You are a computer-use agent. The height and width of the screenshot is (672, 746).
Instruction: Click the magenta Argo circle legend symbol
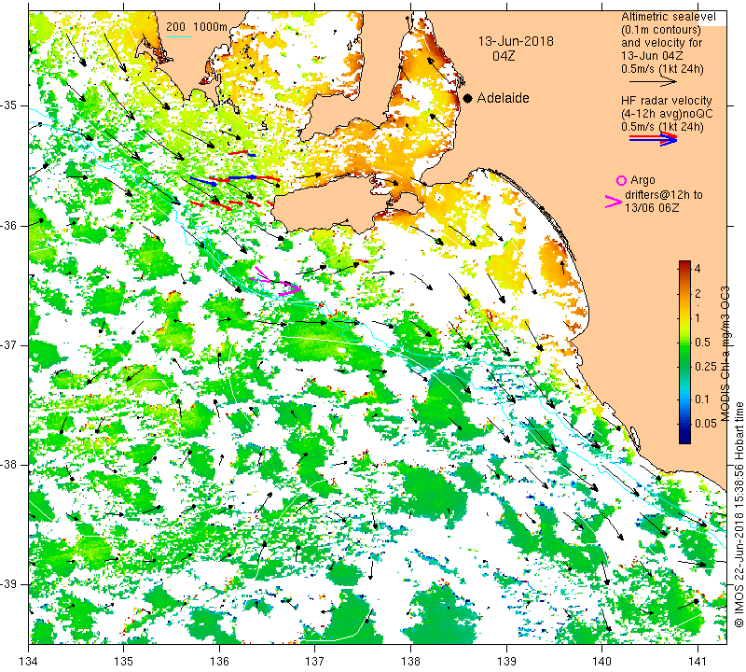pos(621,180)
